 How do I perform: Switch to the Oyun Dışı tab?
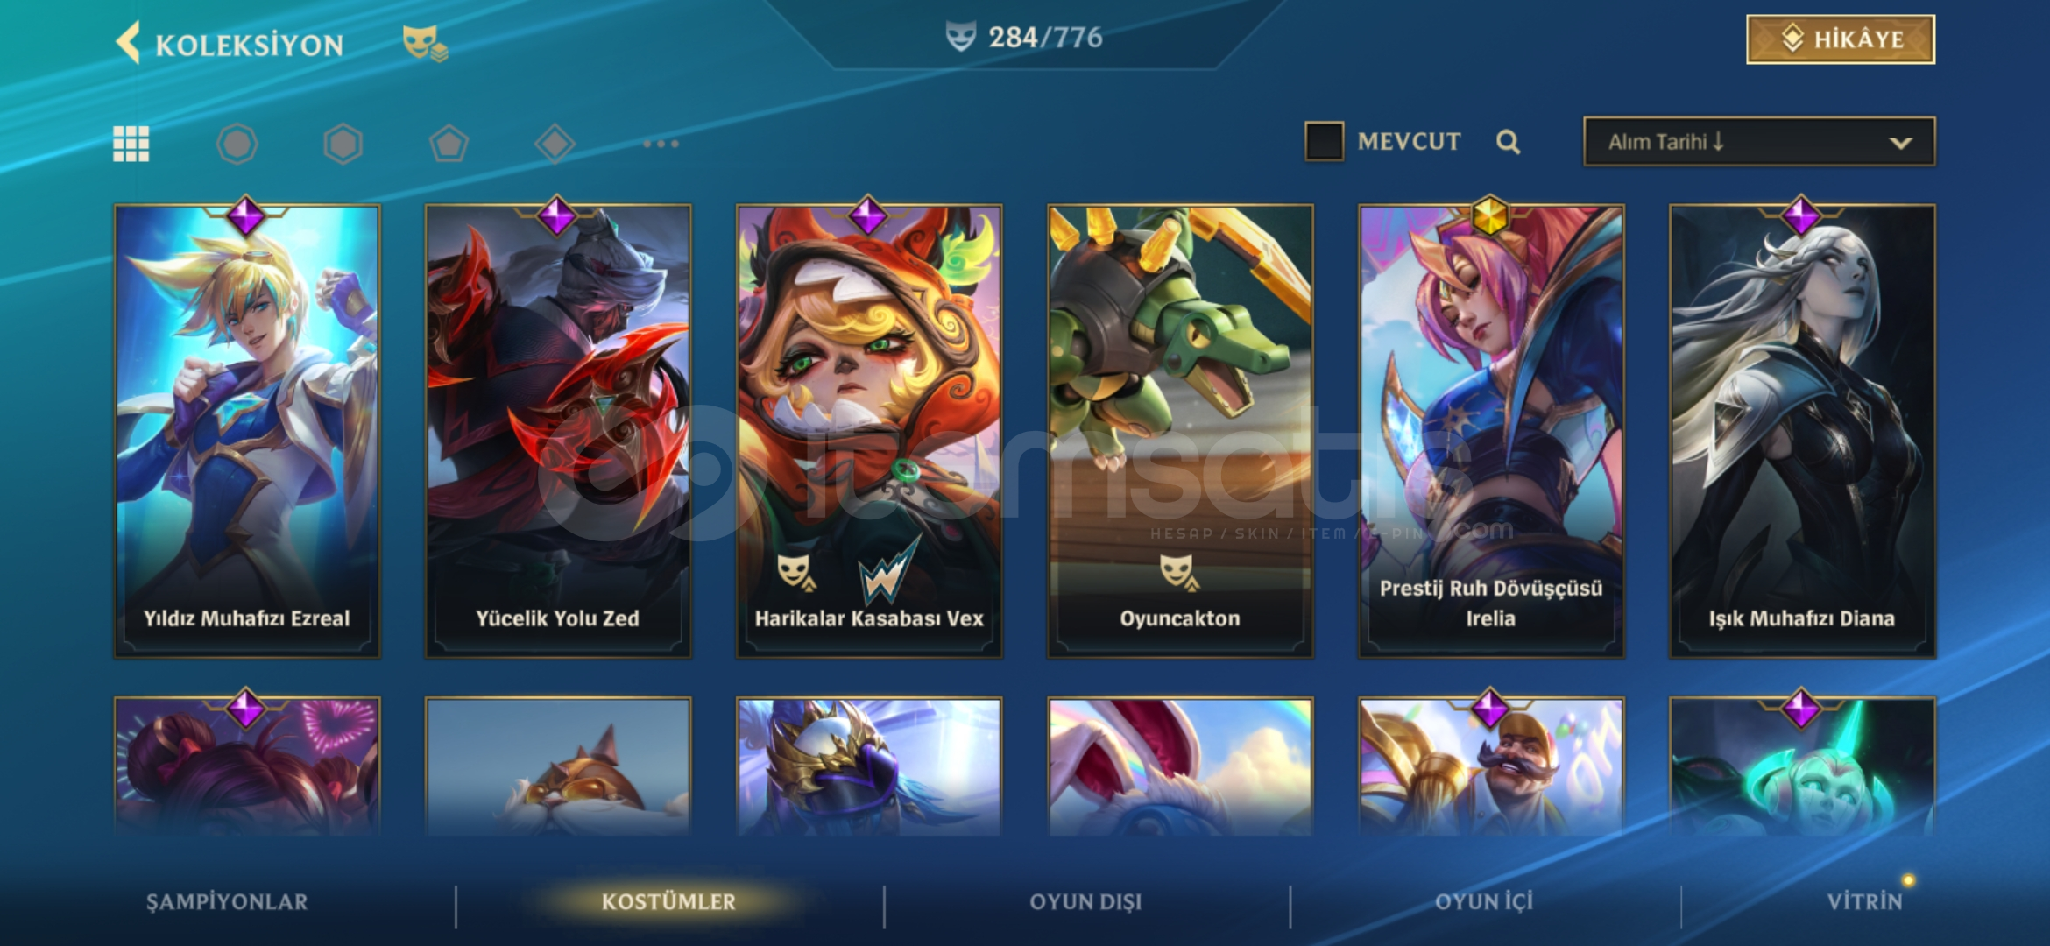click(1085, 902)
